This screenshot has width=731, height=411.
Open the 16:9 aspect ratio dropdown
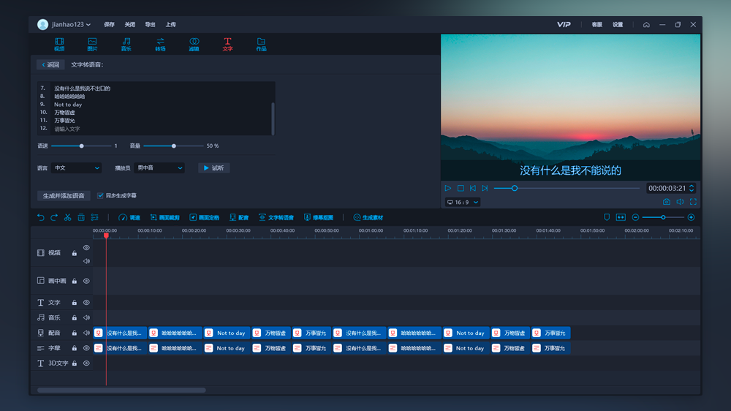pos(463,202)
